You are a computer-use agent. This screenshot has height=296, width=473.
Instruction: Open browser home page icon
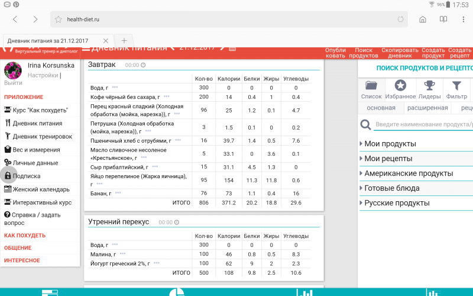423,19
